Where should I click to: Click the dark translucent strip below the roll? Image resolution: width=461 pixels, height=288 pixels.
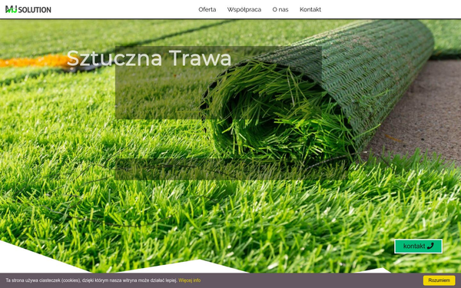point(232,169)
